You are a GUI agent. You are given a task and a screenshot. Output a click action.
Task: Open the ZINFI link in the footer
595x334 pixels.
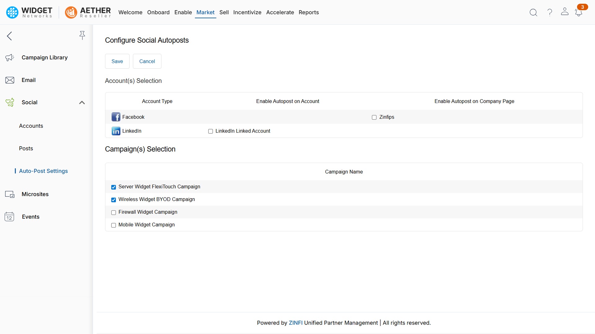(x=295, y=323)
